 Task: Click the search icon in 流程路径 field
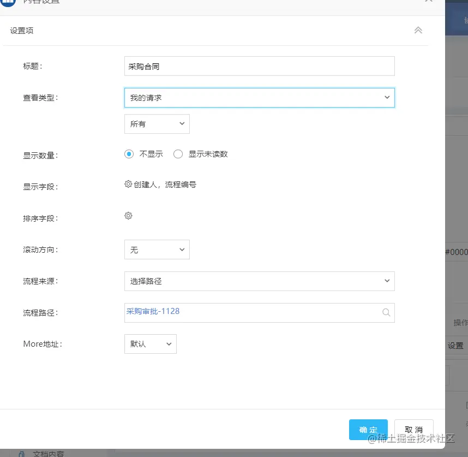click(386, 312)
